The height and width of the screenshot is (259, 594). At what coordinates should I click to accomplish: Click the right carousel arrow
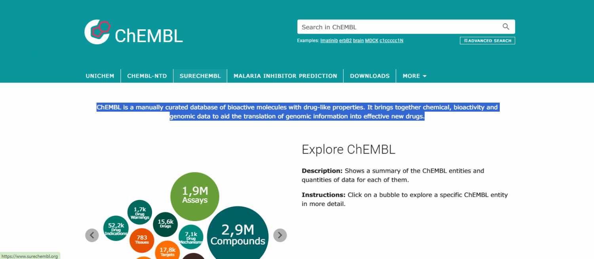280,235
